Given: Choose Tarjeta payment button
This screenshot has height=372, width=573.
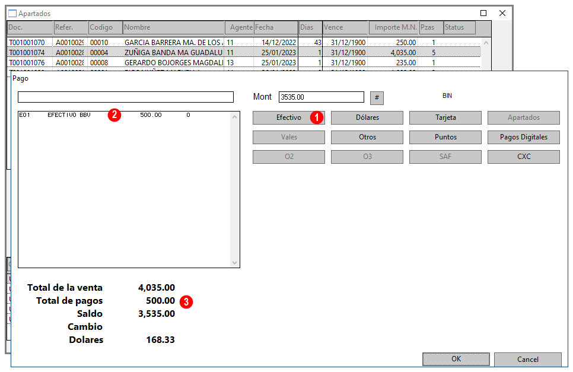Looking at the screenshot, I should pyautogui.click(x=445, y=117).
